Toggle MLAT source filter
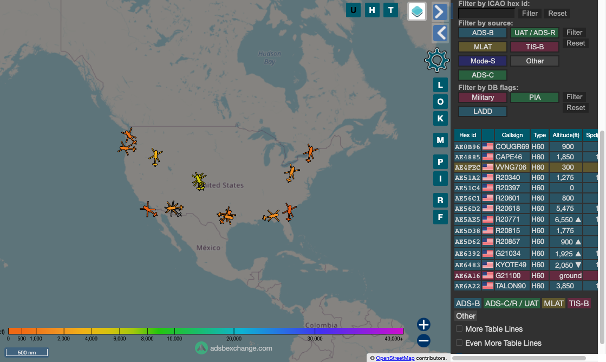This screenshot has width=606, height=362. [483, 47]
